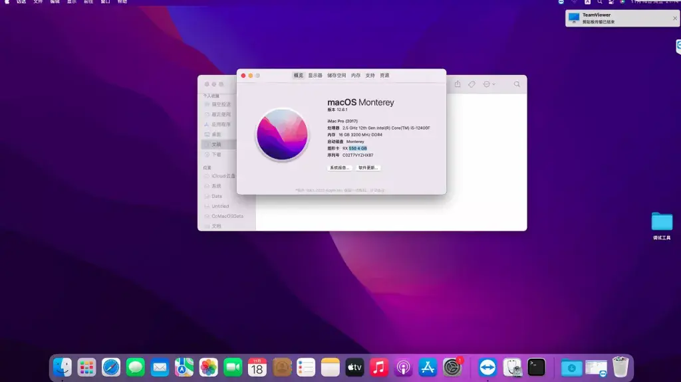Open Contacts app in the dock
The height and width of the screenshot is (382, 681).
click(281, 367)
